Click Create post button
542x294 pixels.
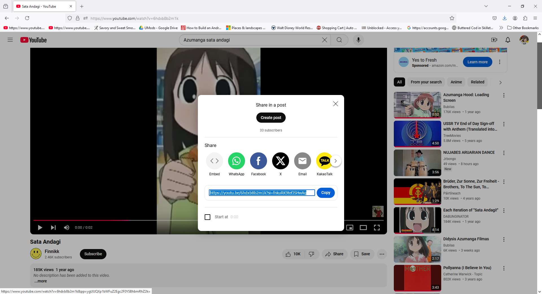point(271,118)
